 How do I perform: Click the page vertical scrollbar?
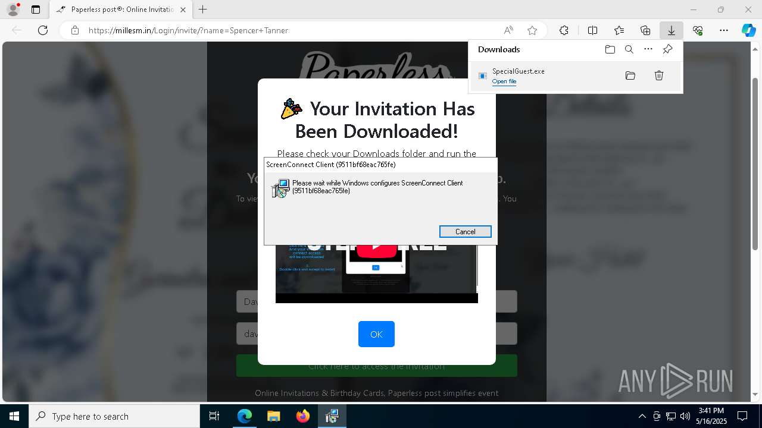coord(755,163)
